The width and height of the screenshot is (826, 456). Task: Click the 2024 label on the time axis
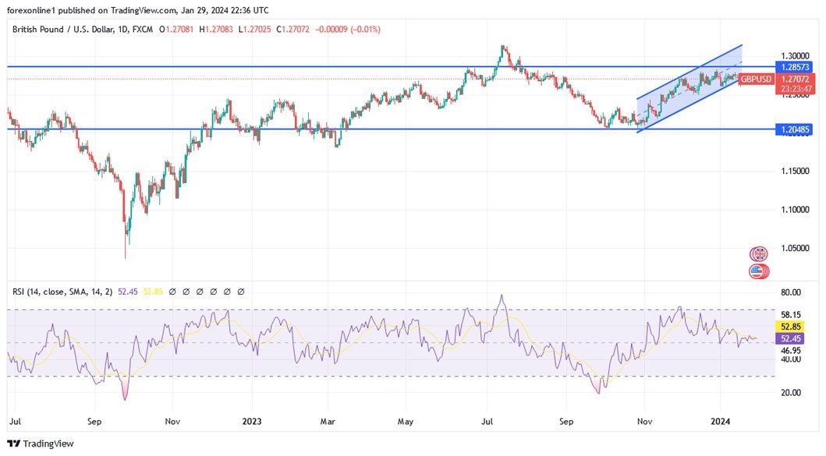[x=720, y=421]
